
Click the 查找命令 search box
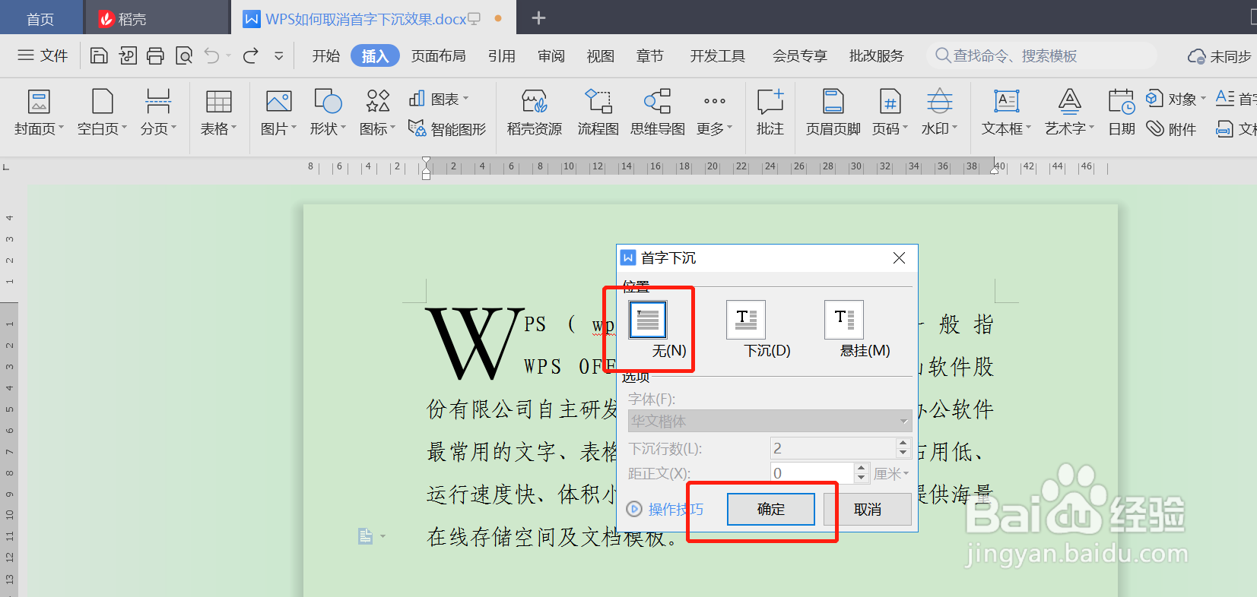(1042, 55)
